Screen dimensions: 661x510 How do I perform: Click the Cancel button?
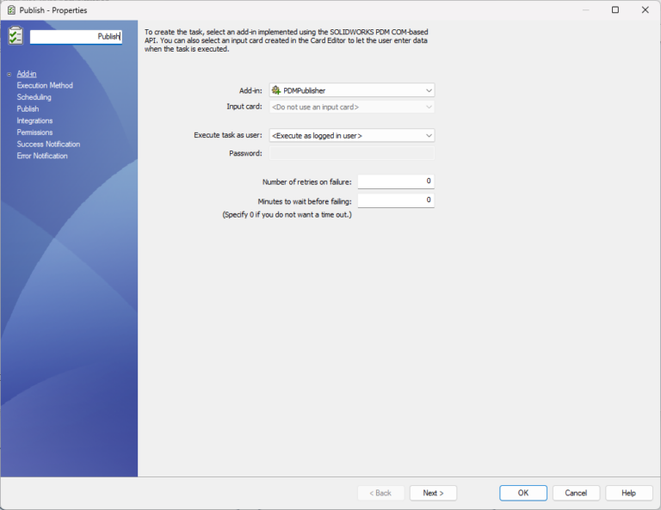point(576,493)
